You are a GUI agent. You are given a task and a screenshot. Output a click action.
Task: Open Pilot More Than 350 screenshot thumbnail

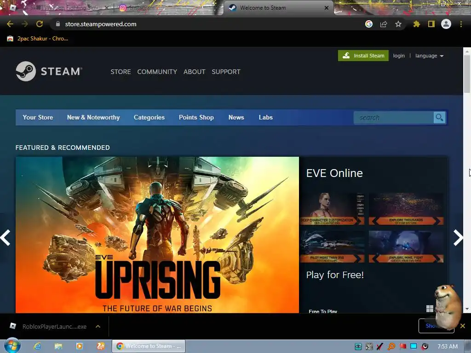click(332, 247)
